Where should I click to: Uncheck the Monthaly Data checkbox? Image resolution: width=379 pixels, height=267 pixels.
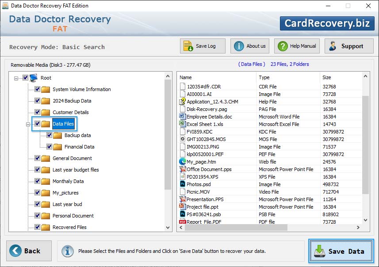(x=37, y=181)
